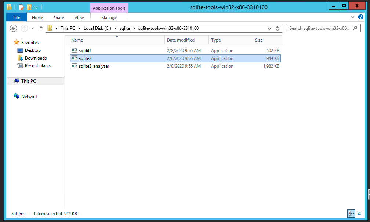Open the Share ribbon tab
The image size is (370, 222).
58,18
